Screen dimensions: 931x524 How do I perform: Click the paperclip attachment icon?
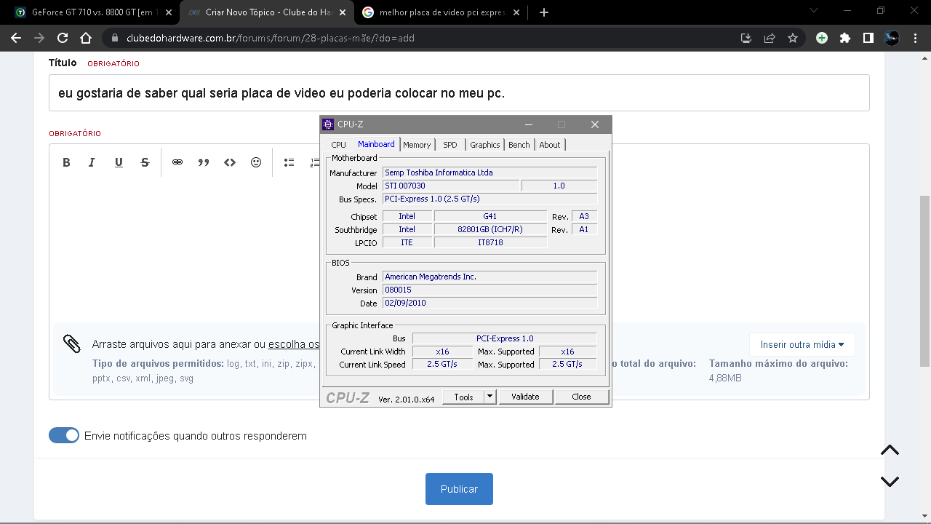click(72, 344)
